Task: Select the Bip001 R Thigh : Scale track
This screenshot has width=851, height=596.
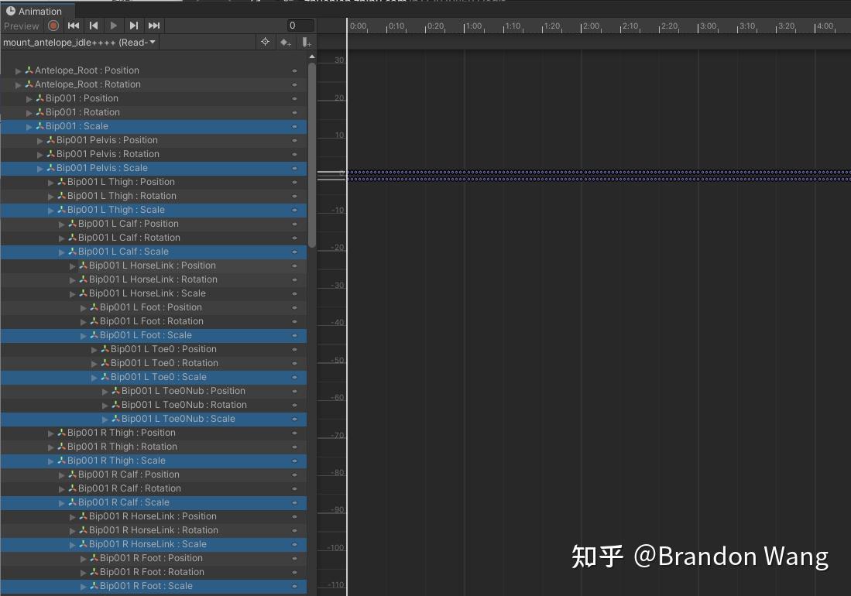Action: click(155, 461)
